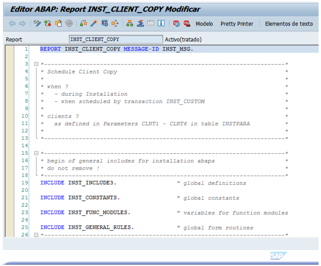
Task: Open the Other Object icon
Action: point(58,23)
